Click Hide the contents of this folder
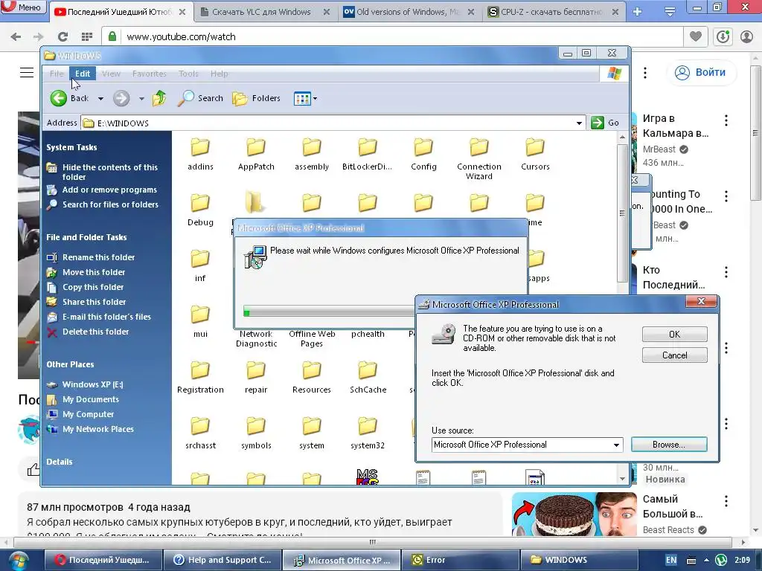 [x=110, y=172]
